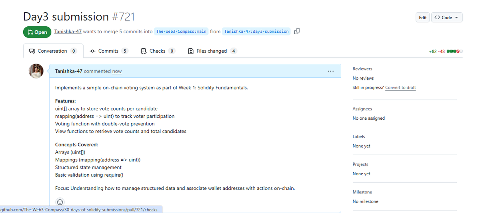Open the comment options ellipsis menu

(x=330, y=71)
